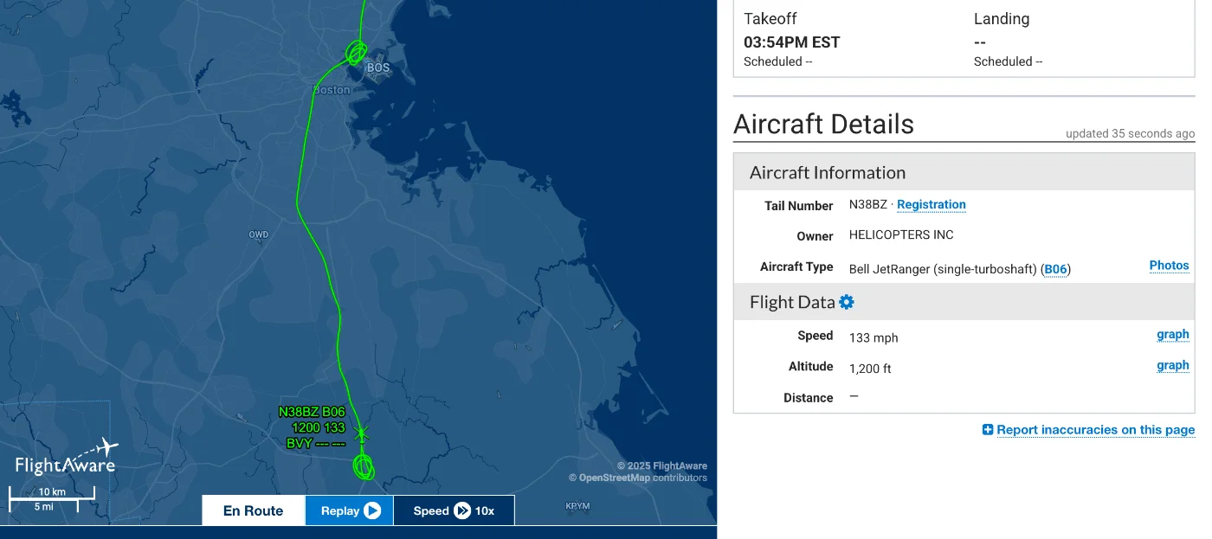Show the Altitude graph
The image size is (1212, 539).
click(1172, 365)
